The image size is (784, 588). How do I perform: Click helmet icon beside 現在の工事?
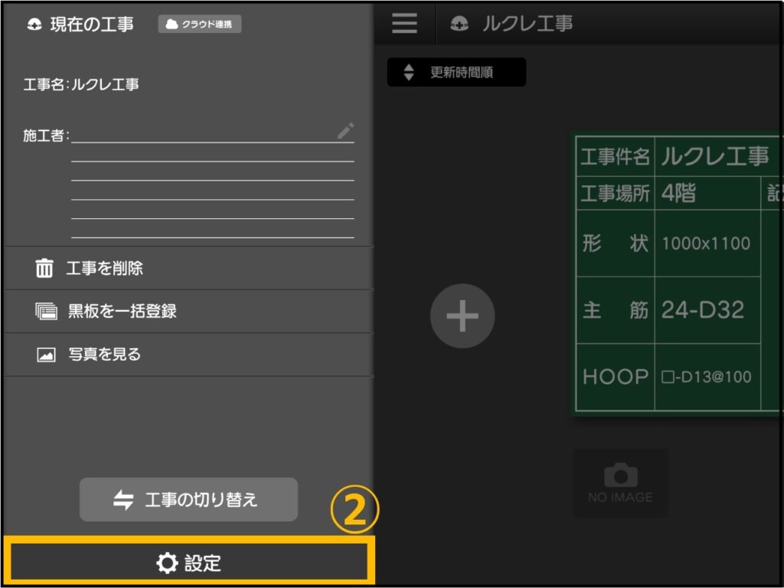[34, 24]
